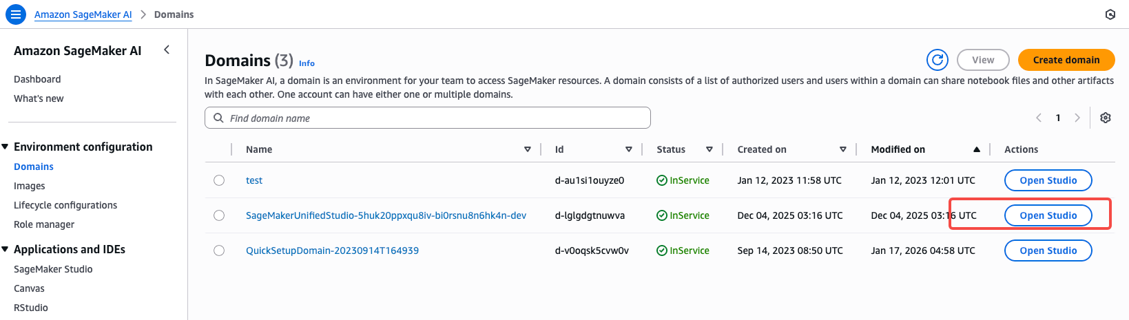Sort by Name column arrow
Viewport: 1129px width, 320px height.
[x=528, y=149]
